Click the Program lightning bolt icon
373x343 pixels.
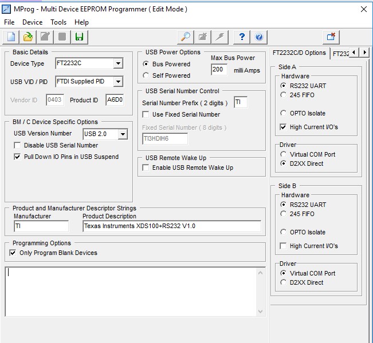click(x=220, y=37)
